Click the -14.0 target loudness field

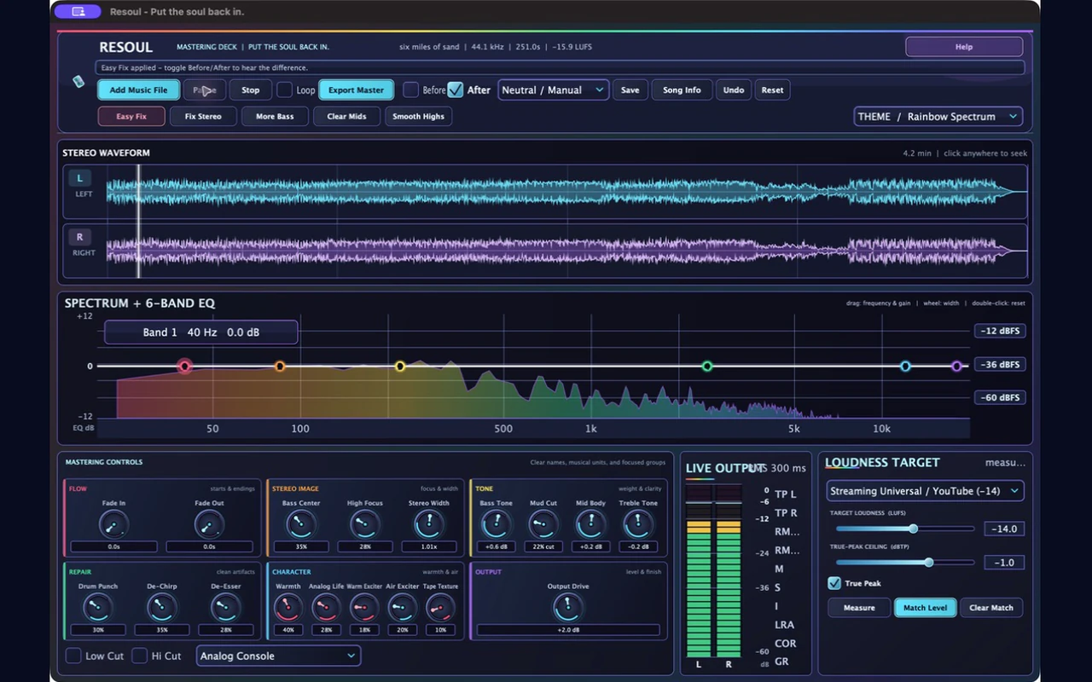pos(1003,529)
